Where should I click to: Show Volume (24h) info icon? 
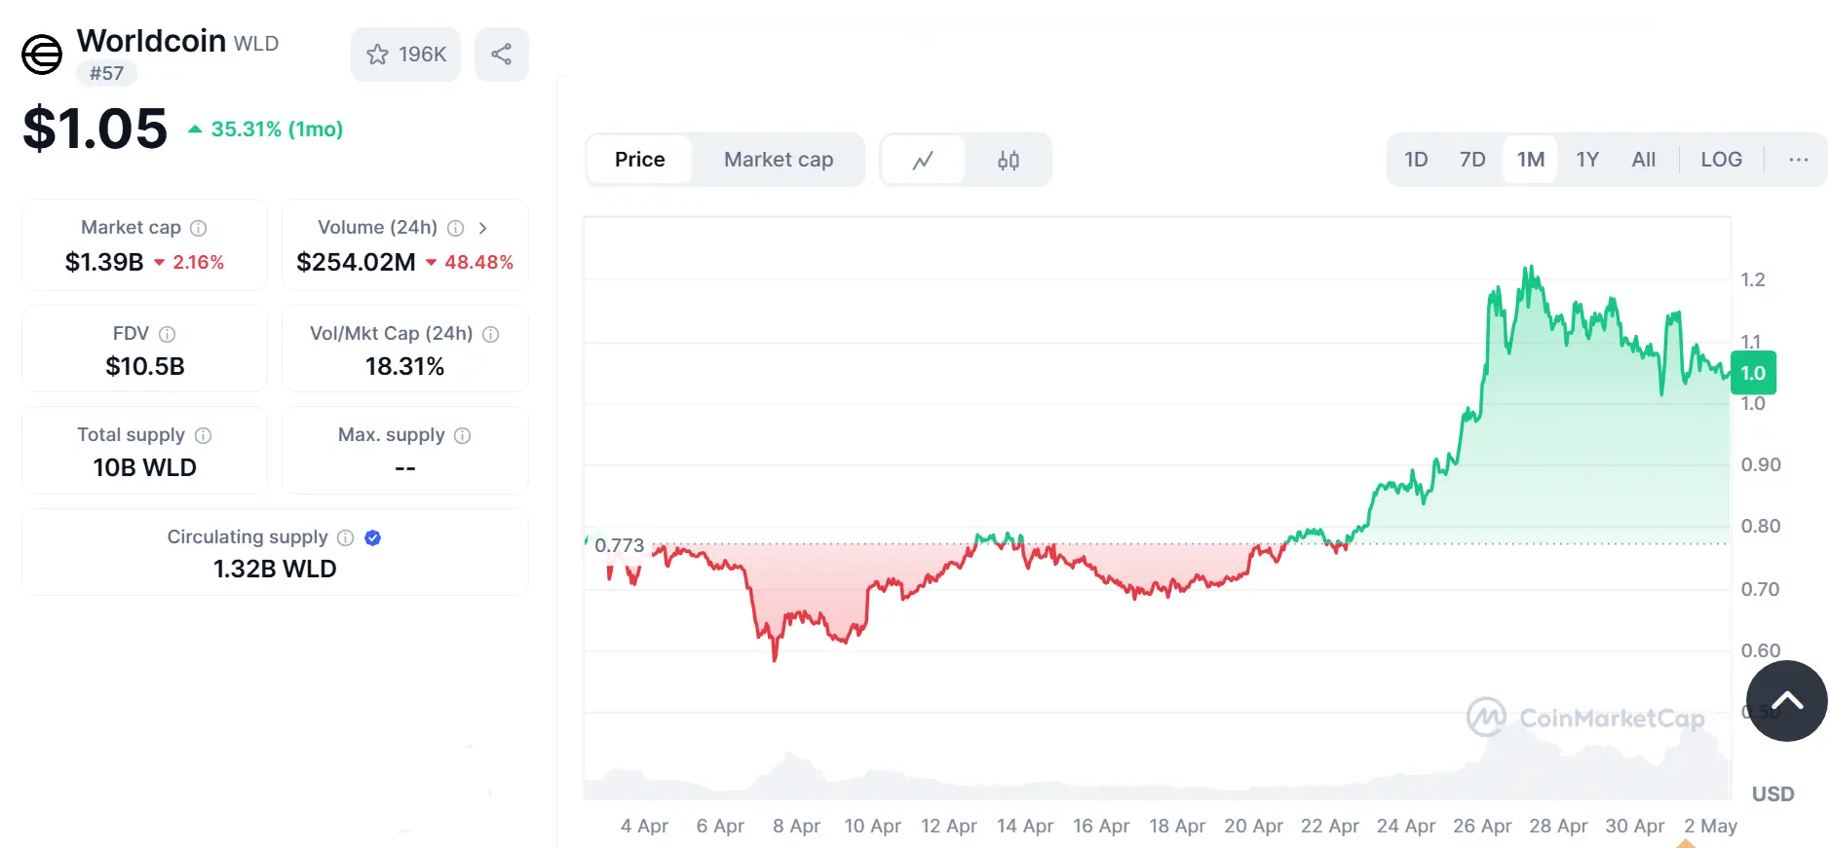point(455,228)
